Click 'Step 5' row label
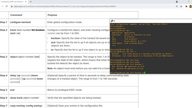The width and height of the screenshot is (192, 108). [4, 90]
